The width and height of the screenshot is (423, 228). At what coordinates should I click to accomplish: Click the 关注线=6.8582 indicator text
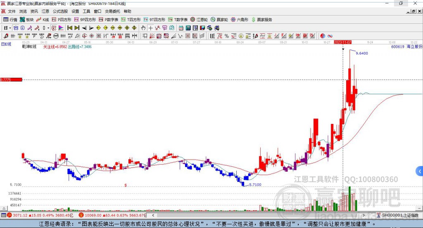(55, 47)
